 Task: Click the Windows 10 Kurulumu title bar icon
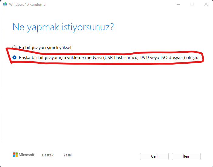point(5,4)
